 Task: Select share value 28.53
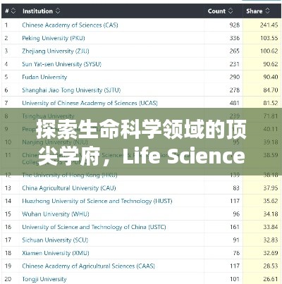click(x=271, y=266)
